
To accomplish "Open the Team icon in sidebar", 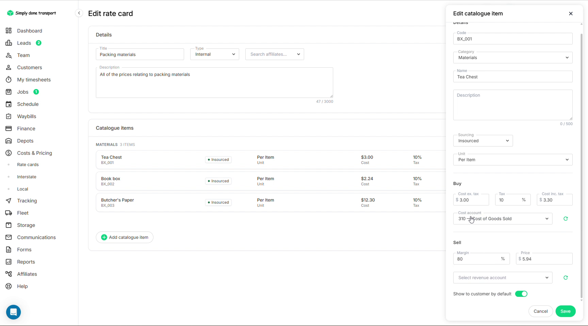I will click(x=9, y=55).
